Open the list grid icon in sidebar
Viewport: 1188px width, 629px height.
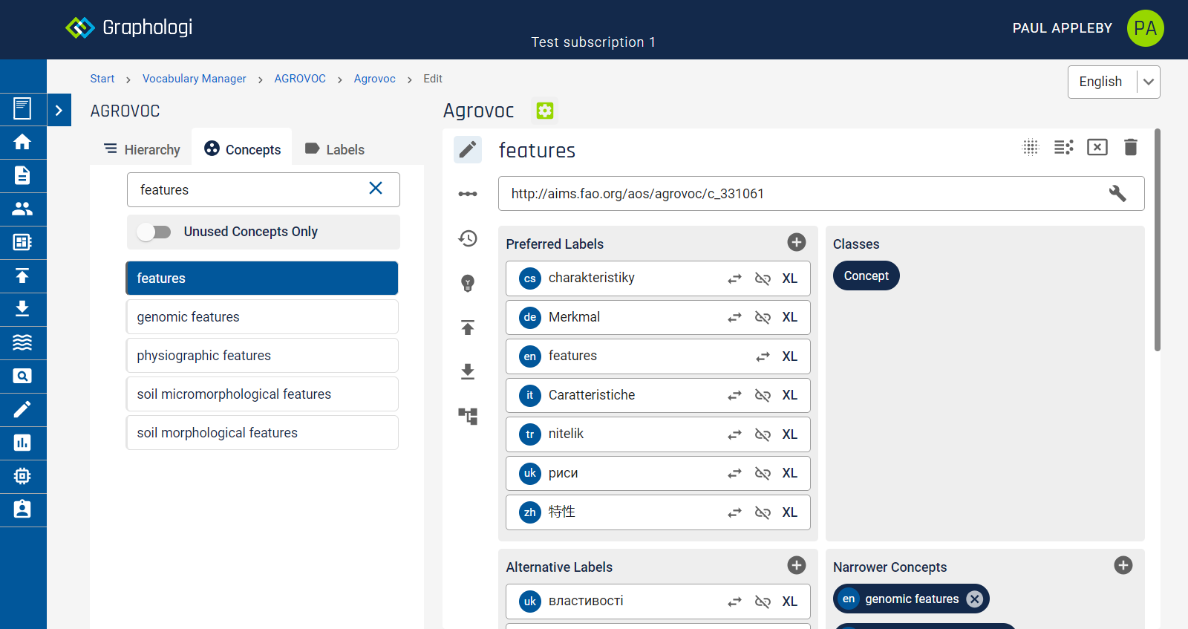click(x=22, y=242)
